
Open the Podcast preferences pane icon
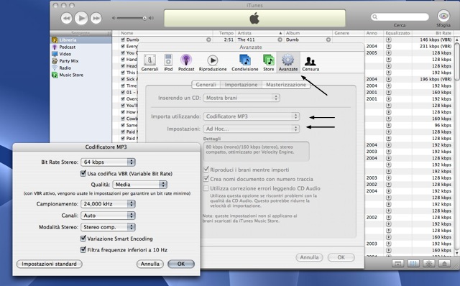186,63
